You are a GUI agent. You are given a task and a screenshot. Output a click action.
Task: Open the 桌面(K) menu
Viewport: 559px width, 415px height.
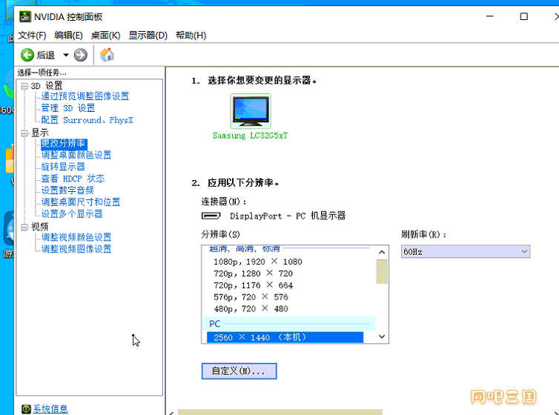[105, 36]
